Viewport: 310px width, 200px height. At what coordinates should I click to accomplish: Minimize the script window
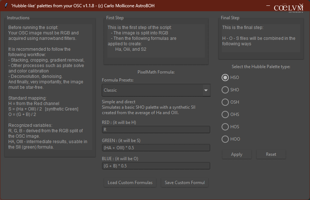click(268, 6)
